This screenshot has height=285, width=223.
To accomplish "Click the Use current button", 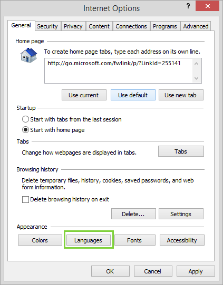I will click(84, 95).
